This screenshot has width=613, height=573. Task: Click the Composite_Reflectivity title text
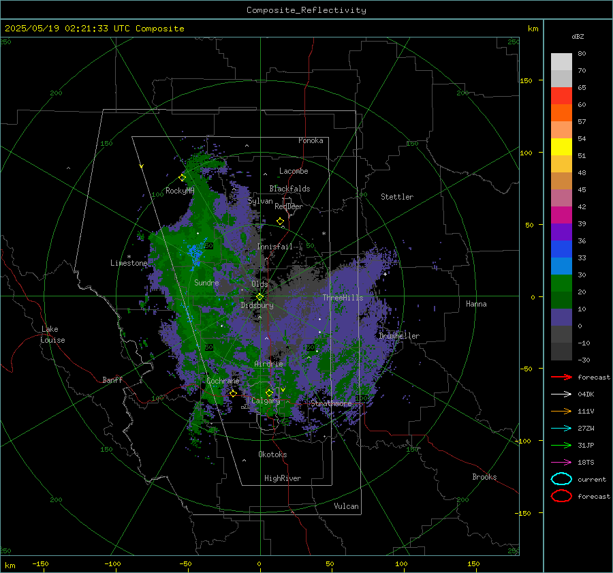pos(306,10)
